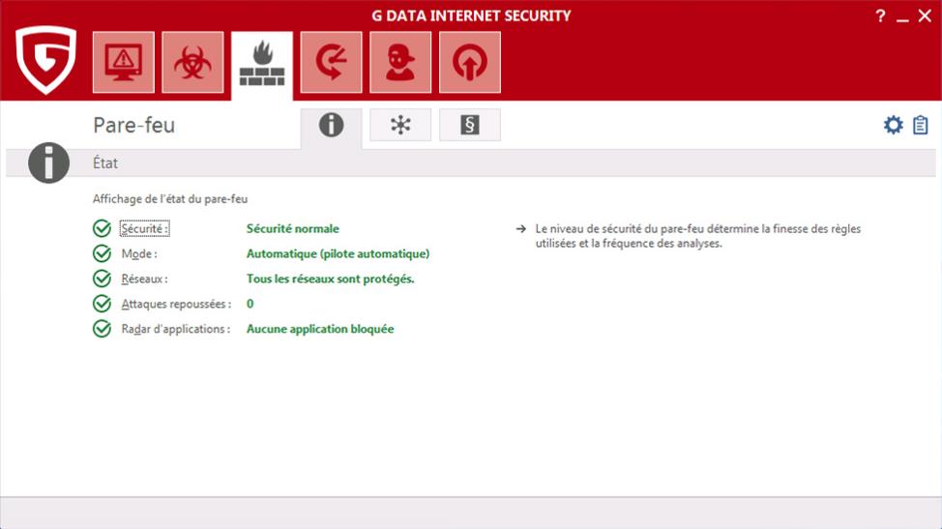Click the Sécurité label

(x=145, y=229)
